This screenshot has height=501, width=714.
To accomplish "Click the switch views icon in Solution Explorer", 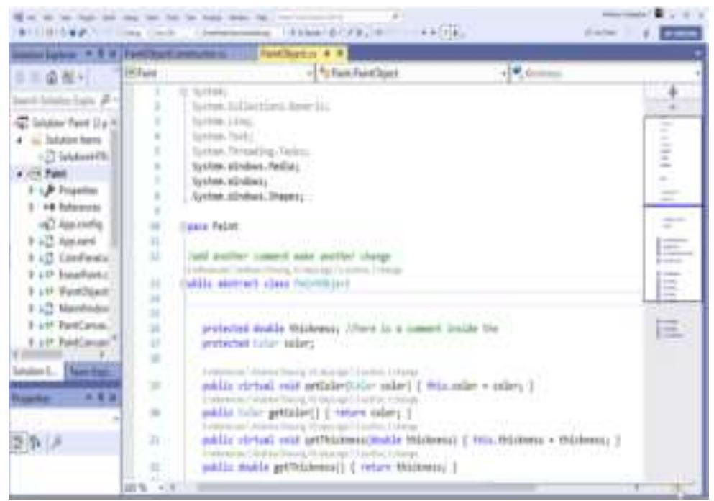I will point(69,78).
